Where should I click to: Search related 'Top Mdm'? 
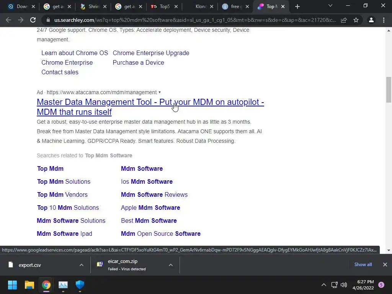click(x=50, y=168)
